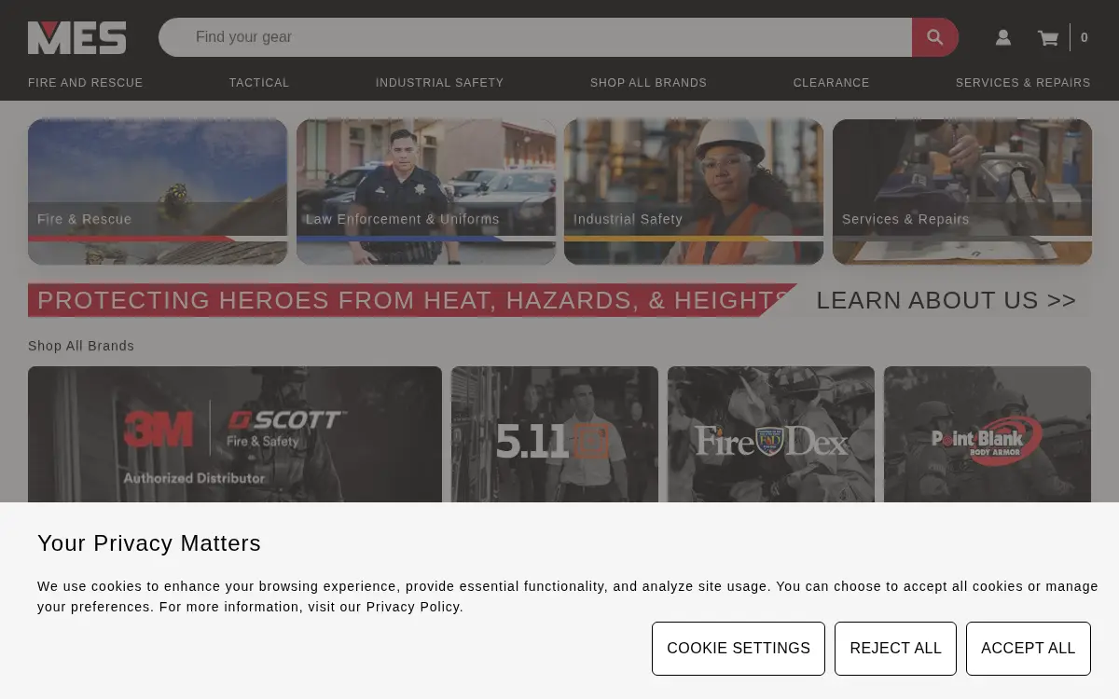
Task: Open Cookie Settings
Action: coord(739,649)
